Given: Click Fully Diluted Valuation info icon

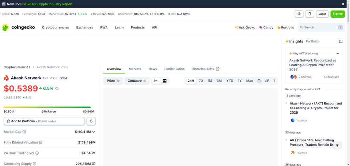Looking at the screenshot, I should (41, 142).
